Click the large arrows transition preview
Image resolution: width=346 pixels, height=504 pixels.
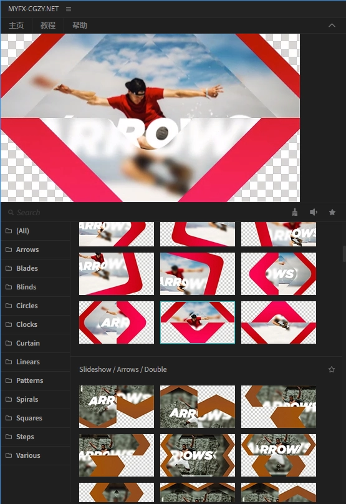[x=150, y=118]
